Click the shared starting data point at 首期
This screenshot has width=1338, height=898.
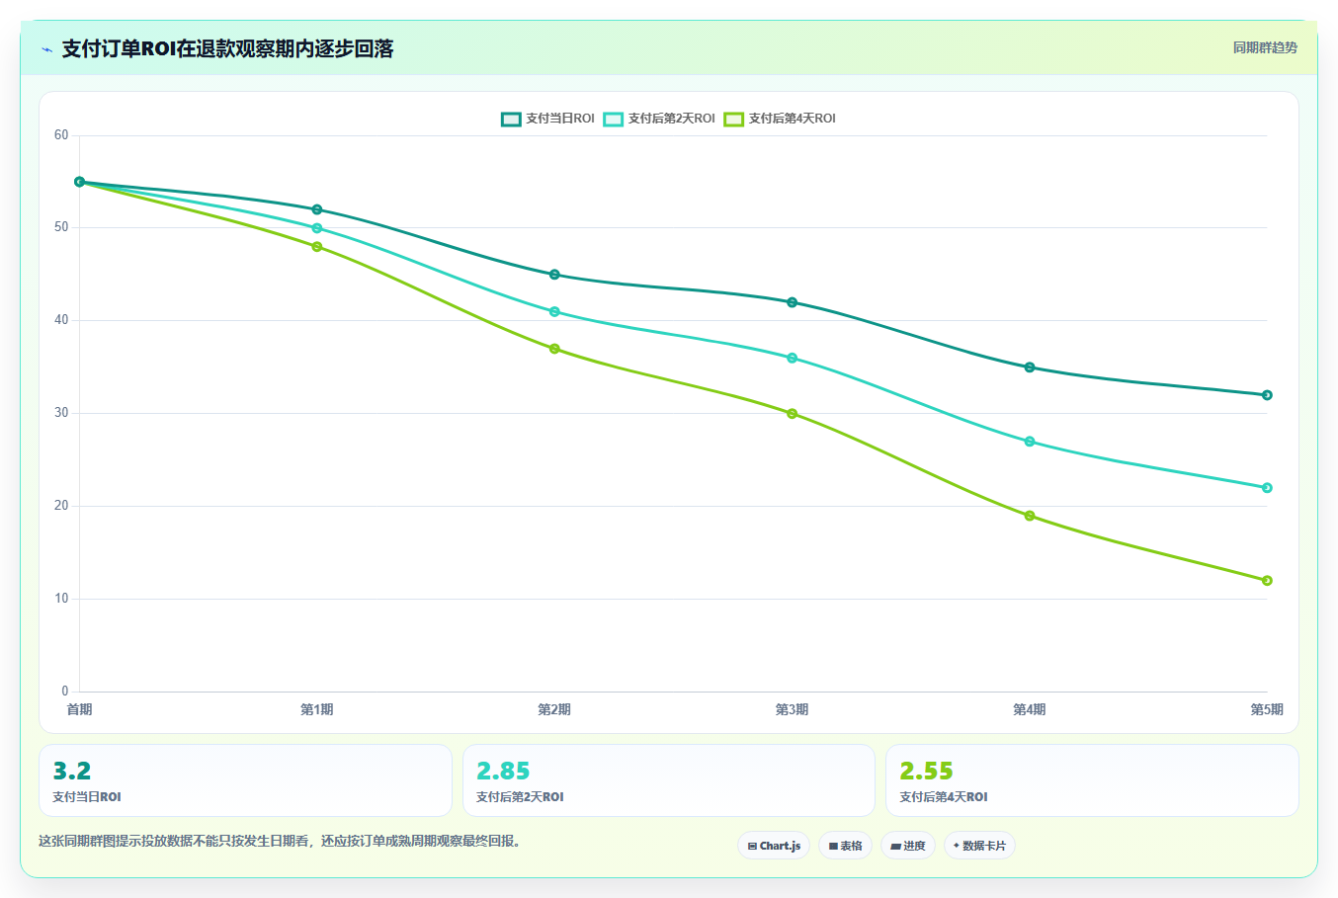tap(80, 182)
